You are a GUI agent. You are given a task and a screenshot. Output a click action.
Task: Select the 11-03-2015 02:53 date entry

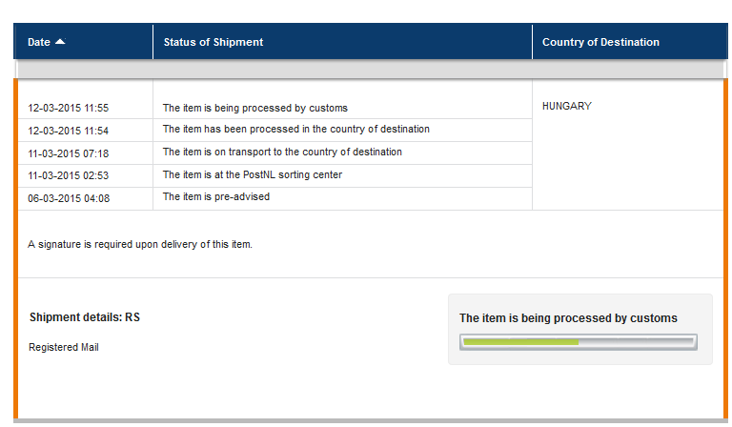tap(69, 175)
